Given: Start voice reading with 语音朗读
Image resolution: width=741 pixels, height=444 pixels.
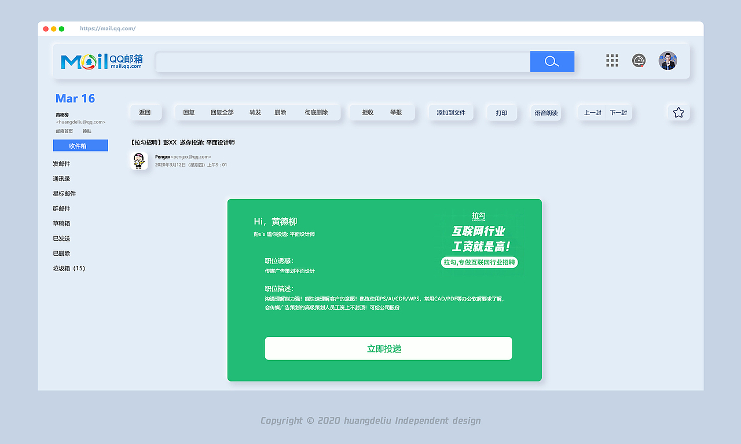Looking at the screenshot, I should [546, 112].
